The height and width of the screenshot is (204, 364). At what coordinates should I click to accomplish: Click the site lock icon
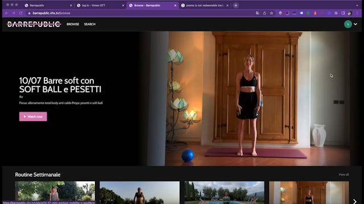click(29, 13)
